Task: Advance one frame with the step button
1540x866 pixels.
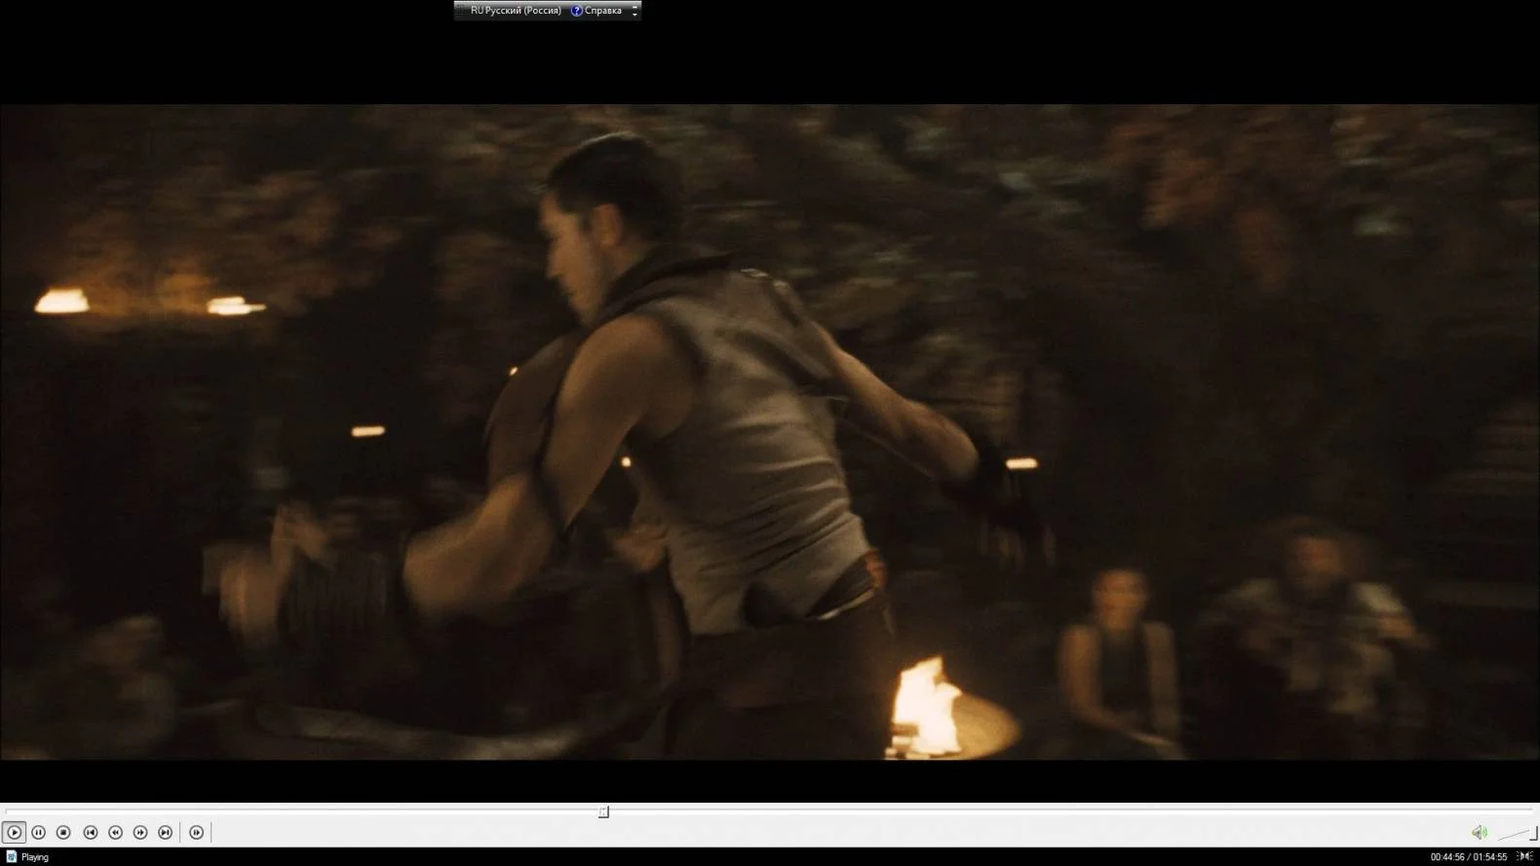Action: [197, 833]
